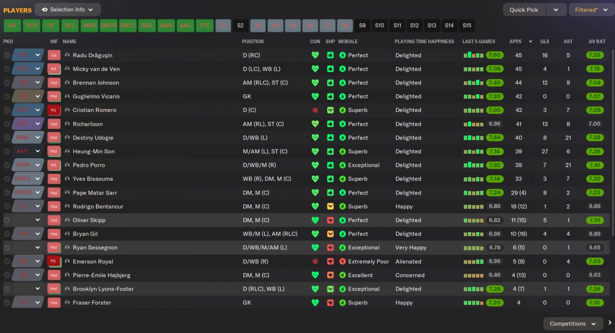Image resolution: width=615 pixels, height=333 pixels.
Task: Click the arrow icon right of Competitions
Action: (x=610, y=323)
